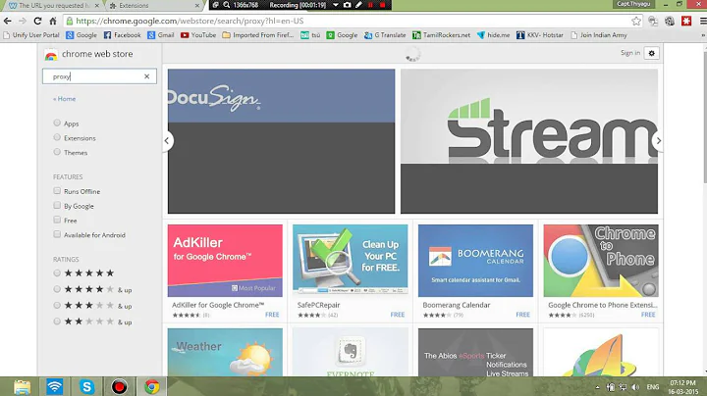The width and height of the screenshot is (707, 396).
Task: Open Boomerang Calendar tile
Action: pos(475,272)
